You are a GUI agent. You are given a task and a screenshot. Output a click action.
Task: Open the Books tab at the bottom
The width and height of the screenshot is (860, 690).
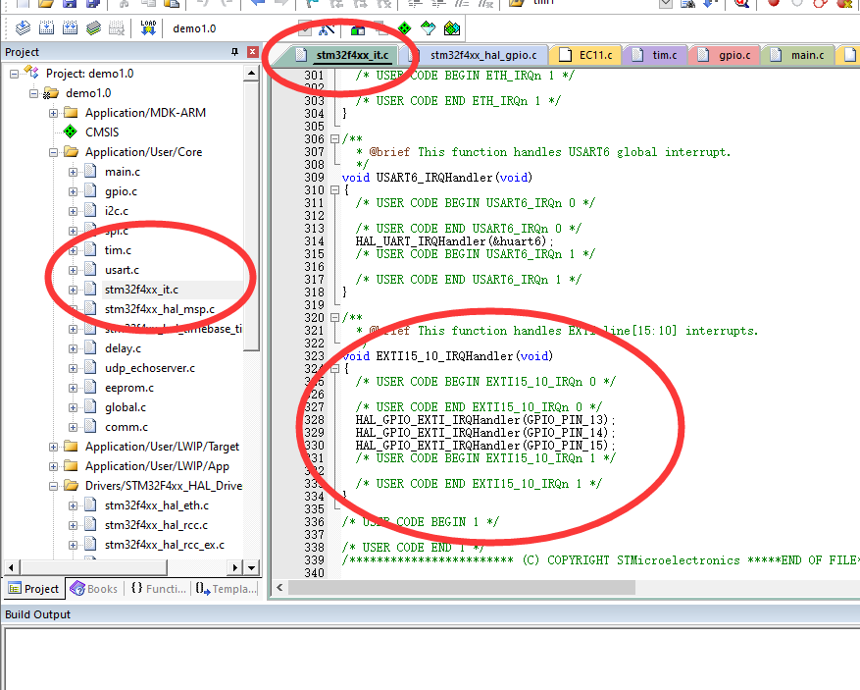pos(94,588)
